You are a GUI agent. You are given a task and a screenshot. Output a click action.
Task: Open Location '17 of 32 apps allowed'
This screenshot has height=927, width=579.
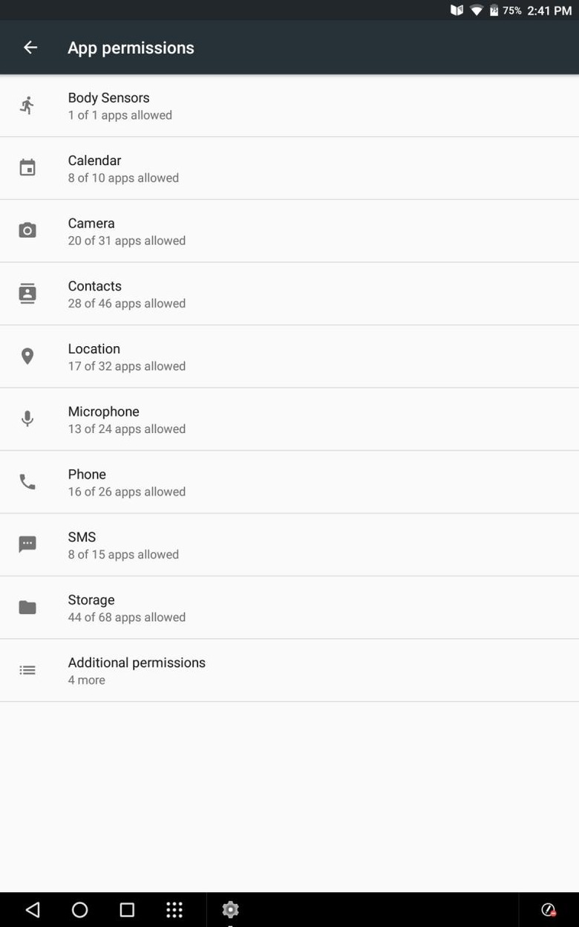click(126, 365)
